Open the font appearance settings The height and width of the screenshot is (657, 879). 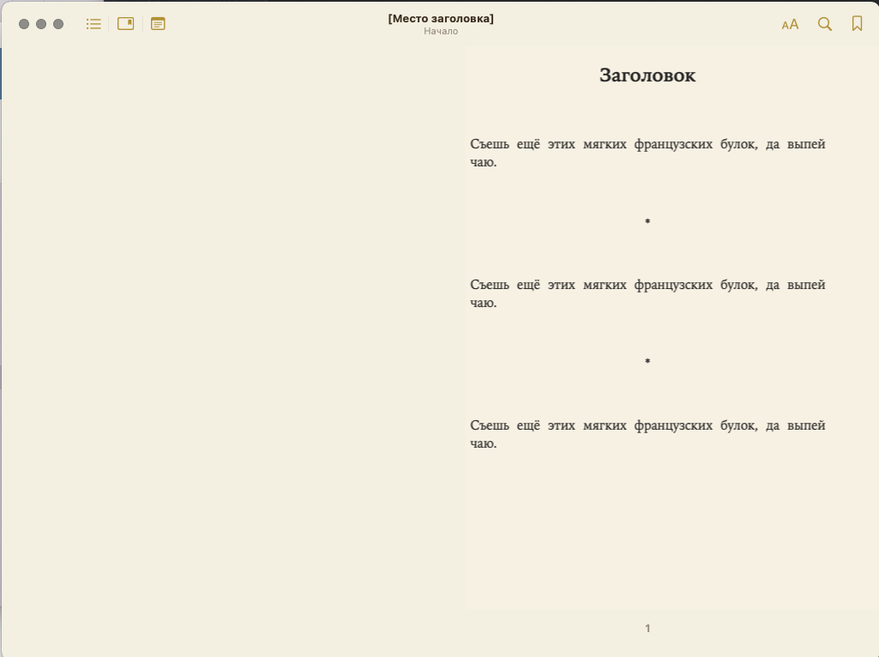(790, 24)
